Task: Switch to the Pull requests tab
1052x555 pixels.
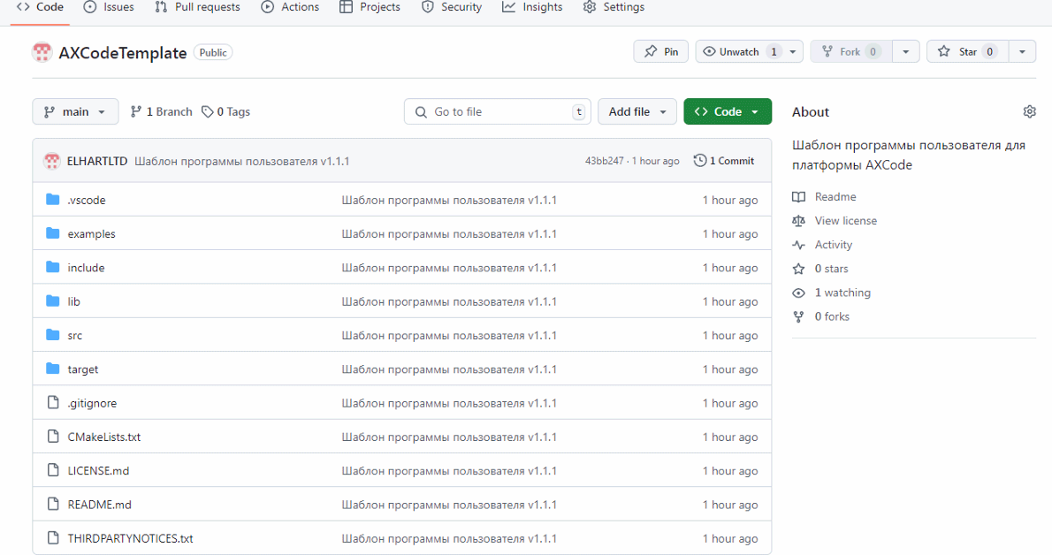Action: [x=197, y=7]
